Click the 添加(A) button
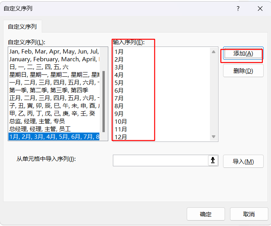The height and width of the screenshot is (226, 271). pyautogui.click(x=243, y=53)
